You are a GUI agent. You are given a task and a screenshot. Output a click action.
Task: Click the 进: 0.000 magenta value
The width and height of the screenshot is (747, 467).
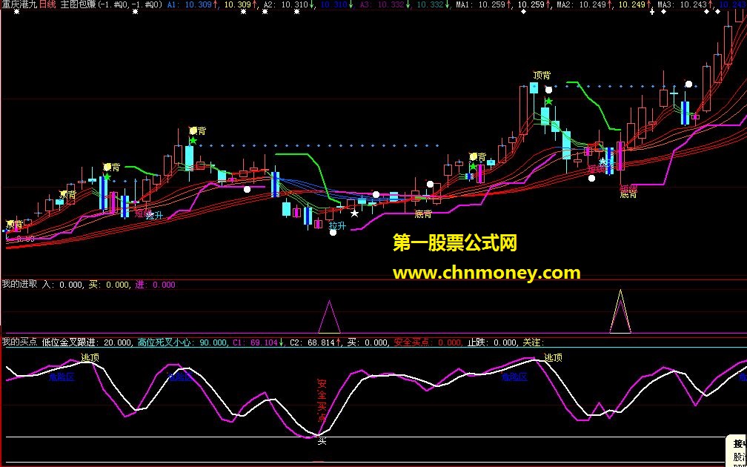[x=155, y=285]
